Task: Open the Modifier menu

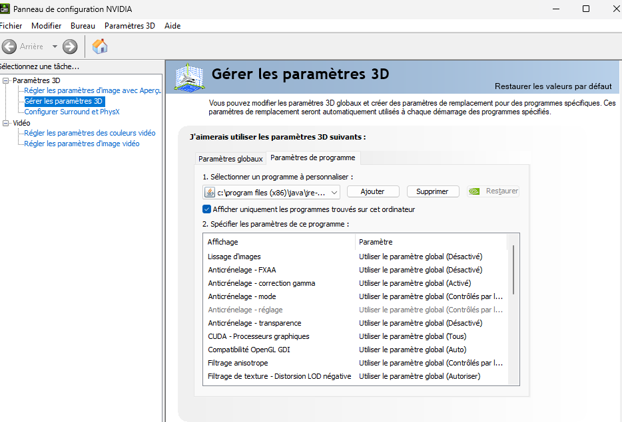Action: [x=47, y=26]
